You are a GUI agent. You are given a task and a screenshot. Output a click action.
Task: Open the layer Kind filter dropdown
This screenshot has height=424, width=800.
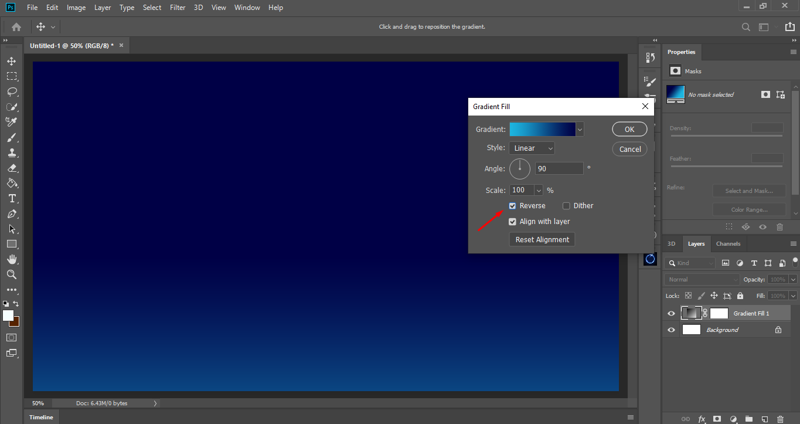(x=691, y=263)
